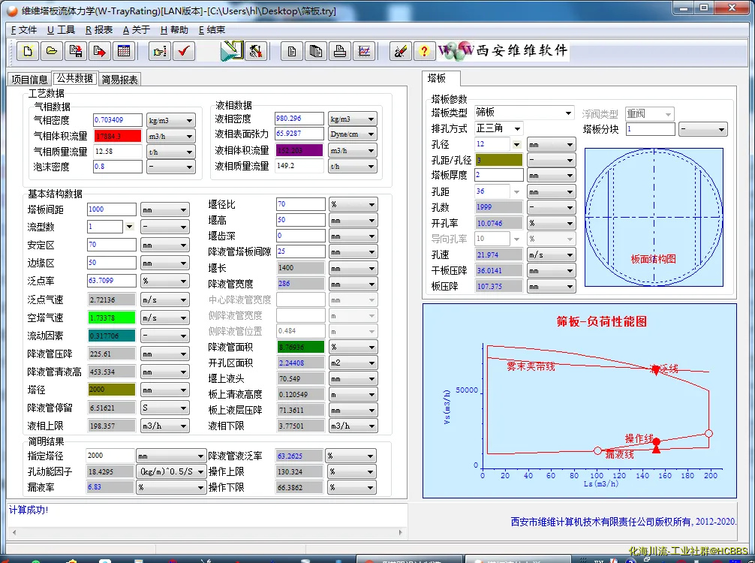
Task: Click the red checkmark toolbar icon
Action: [184, 51]
